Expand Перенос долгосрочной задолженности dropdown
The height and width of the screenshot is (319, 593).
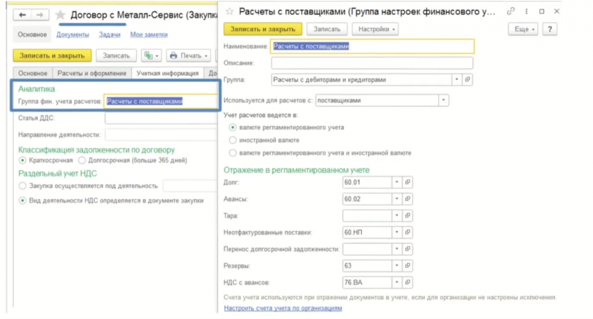point(397,249)
